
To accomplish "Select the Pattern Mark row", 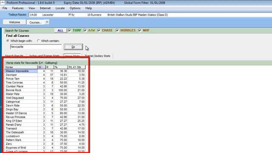I will (x=45, y=140).
